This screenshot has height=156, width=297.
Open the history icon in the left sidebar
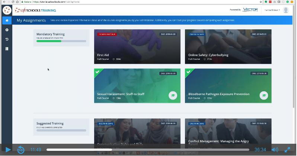click(x=7, y=39)
